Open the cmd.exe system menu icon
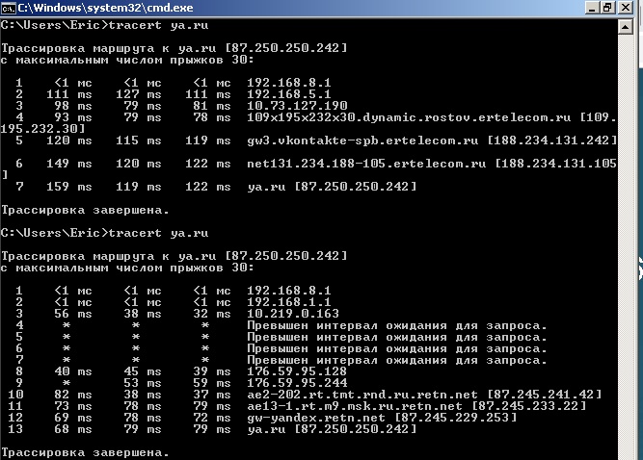This screenshot has height=460, width=643. tap(8, 8)
